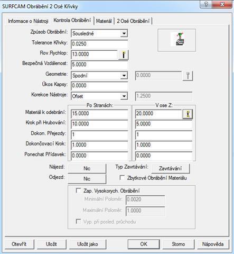234x254 pixels.
Task: Open the Korekce Nástroje dropdown
Action: coord(124,96)
